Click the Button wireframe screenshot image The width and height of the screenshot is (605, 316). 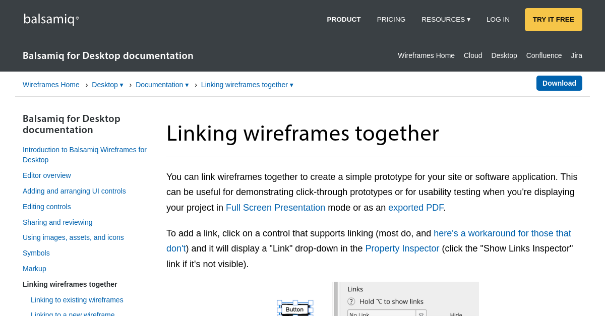(295, 308)
